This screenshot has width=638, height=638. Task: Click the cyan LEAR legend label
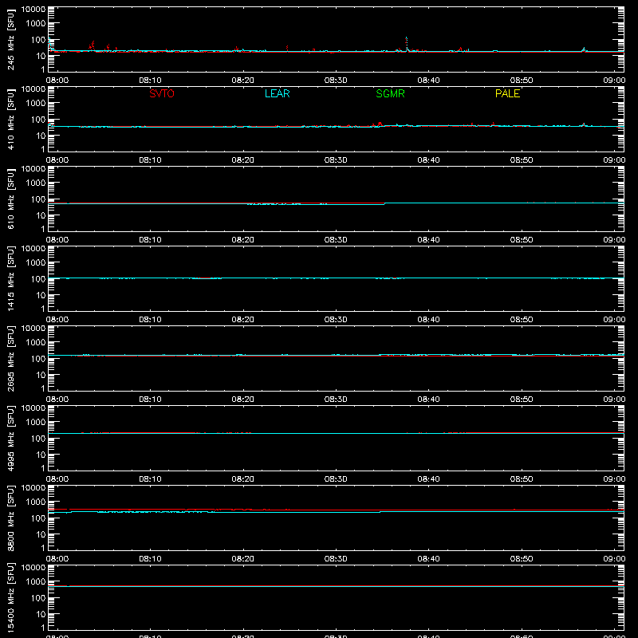(277, 93)
